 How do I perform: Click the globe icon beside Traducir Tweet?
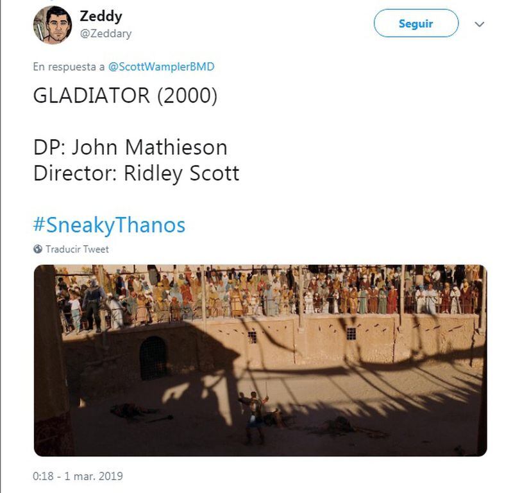[38, 249]
